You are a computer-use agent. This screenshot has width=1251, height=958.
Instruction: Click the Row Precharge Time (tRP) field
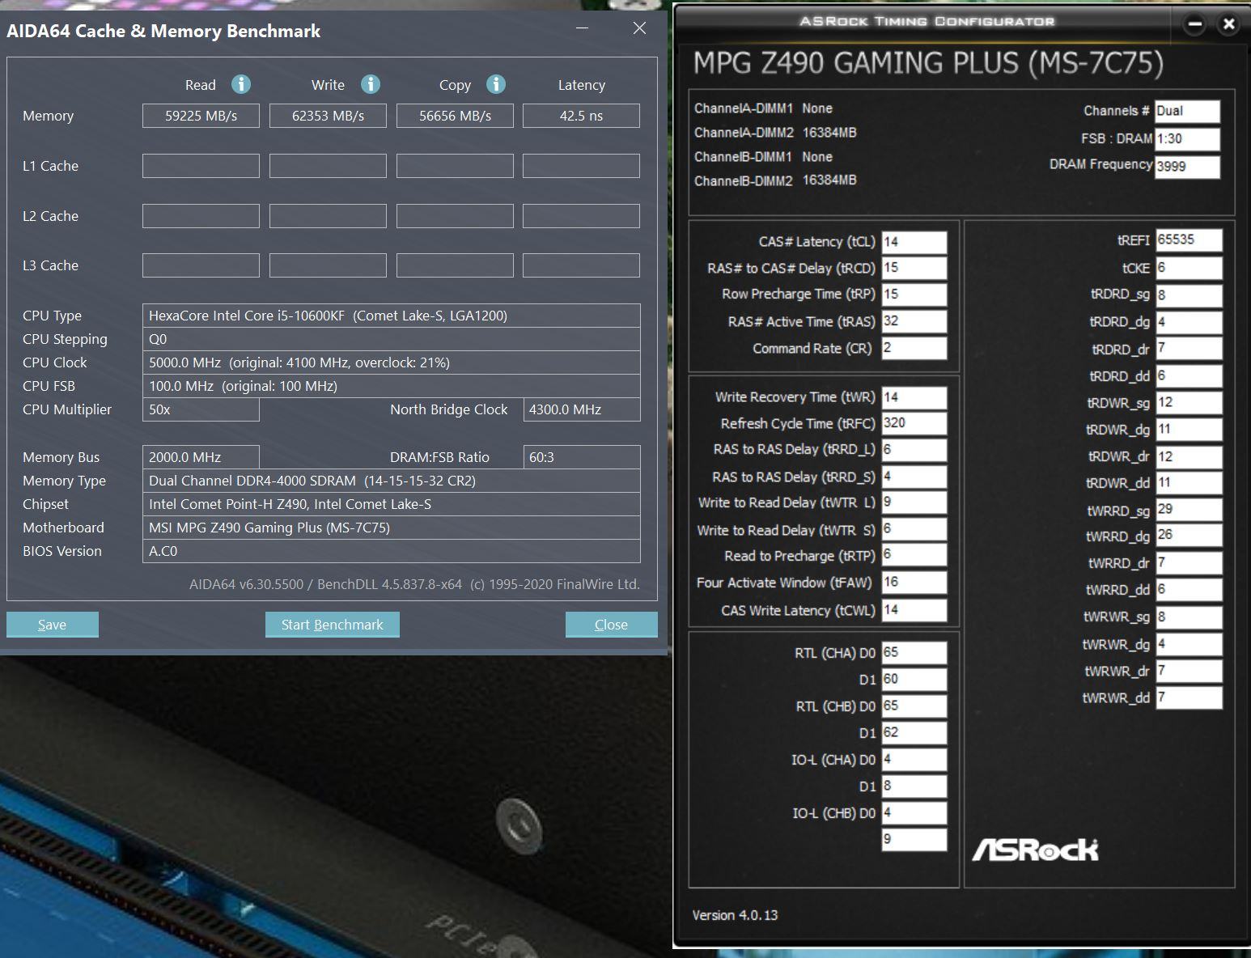click(x=914, y=295)
